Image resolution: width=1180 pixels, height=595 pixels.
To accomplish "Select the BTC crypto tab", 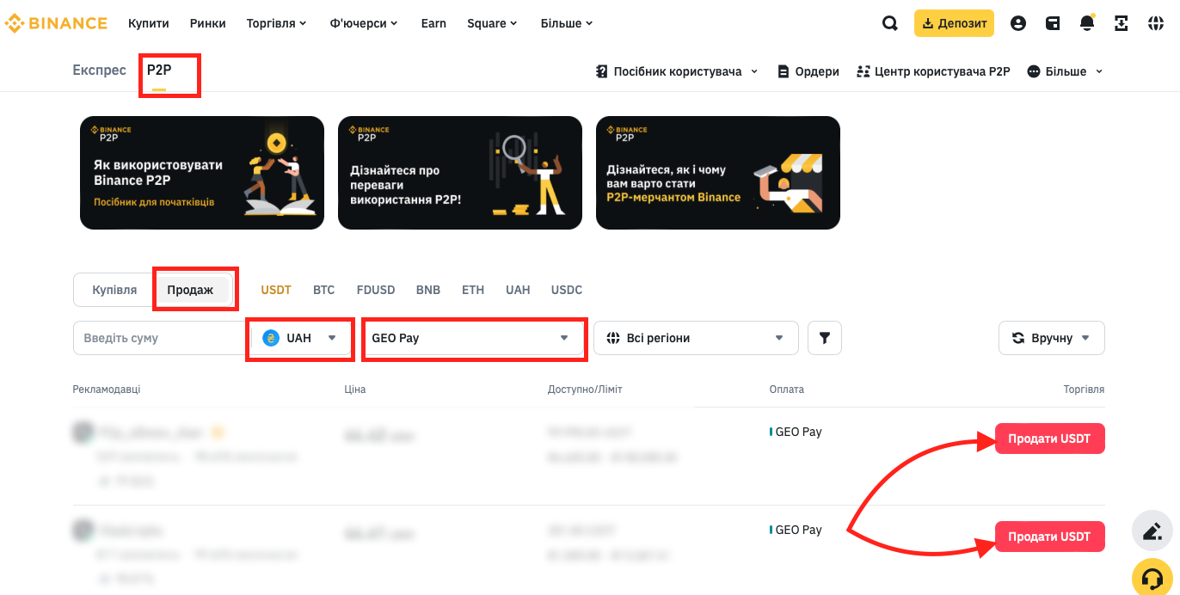I will click(x=323, y=290).
